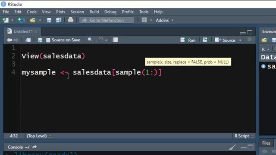Select the Console tab

click(15, 147)
